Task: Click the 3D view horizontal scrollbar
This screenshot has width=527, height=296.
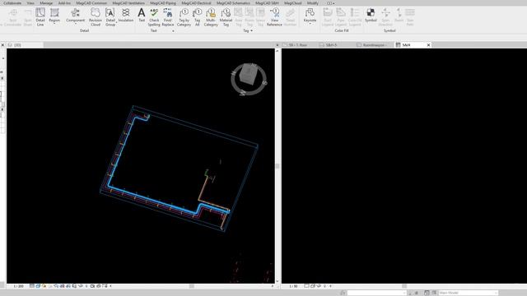Action: [191, 286]
